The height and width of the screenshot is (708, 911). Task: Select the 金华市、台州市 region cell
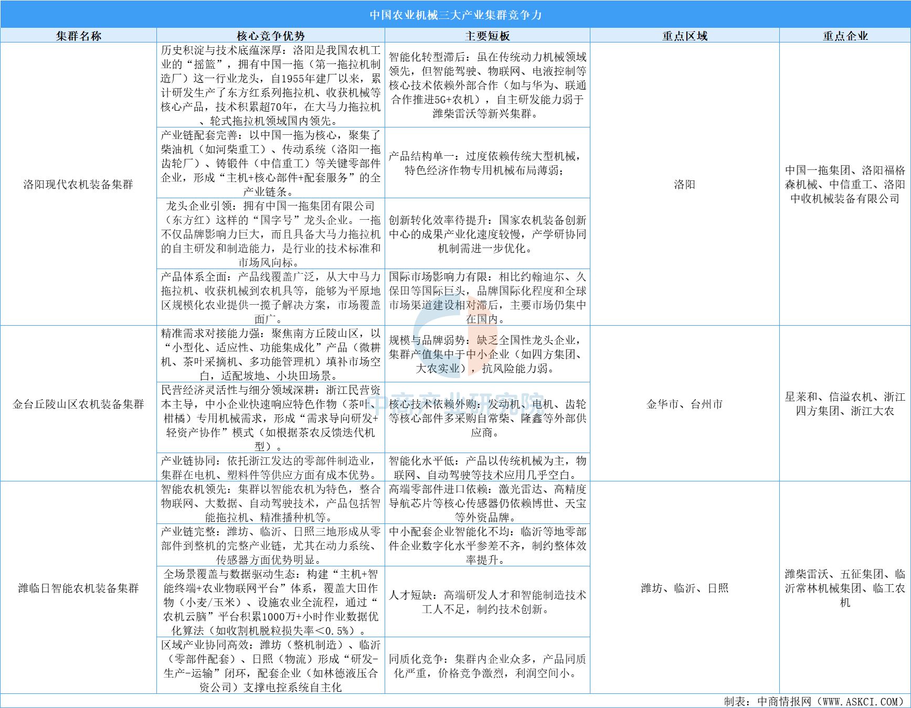click(685, 404)
